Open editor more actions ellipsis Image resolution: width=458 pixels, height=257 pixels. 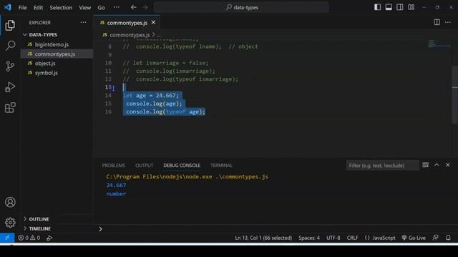coord(448,22)
